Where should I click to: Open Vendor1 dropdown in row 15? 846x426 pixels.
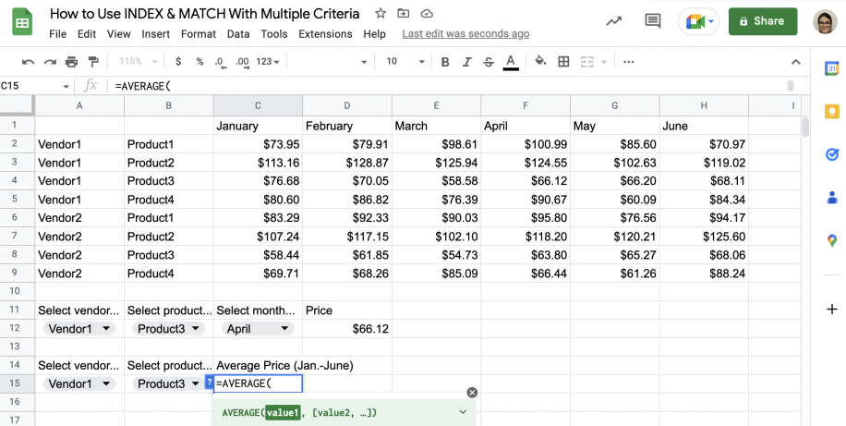[79, 383]
